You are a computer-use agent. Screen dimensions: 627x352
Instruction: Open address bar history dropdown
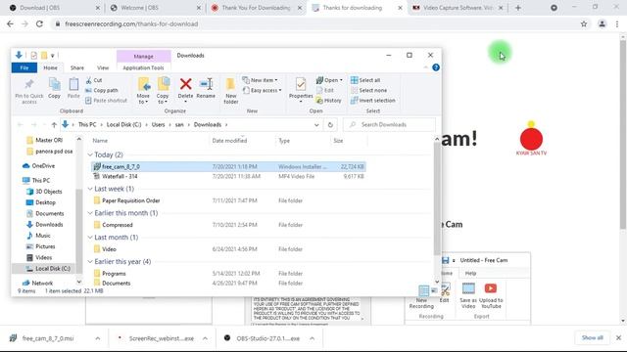click(316, 125)
